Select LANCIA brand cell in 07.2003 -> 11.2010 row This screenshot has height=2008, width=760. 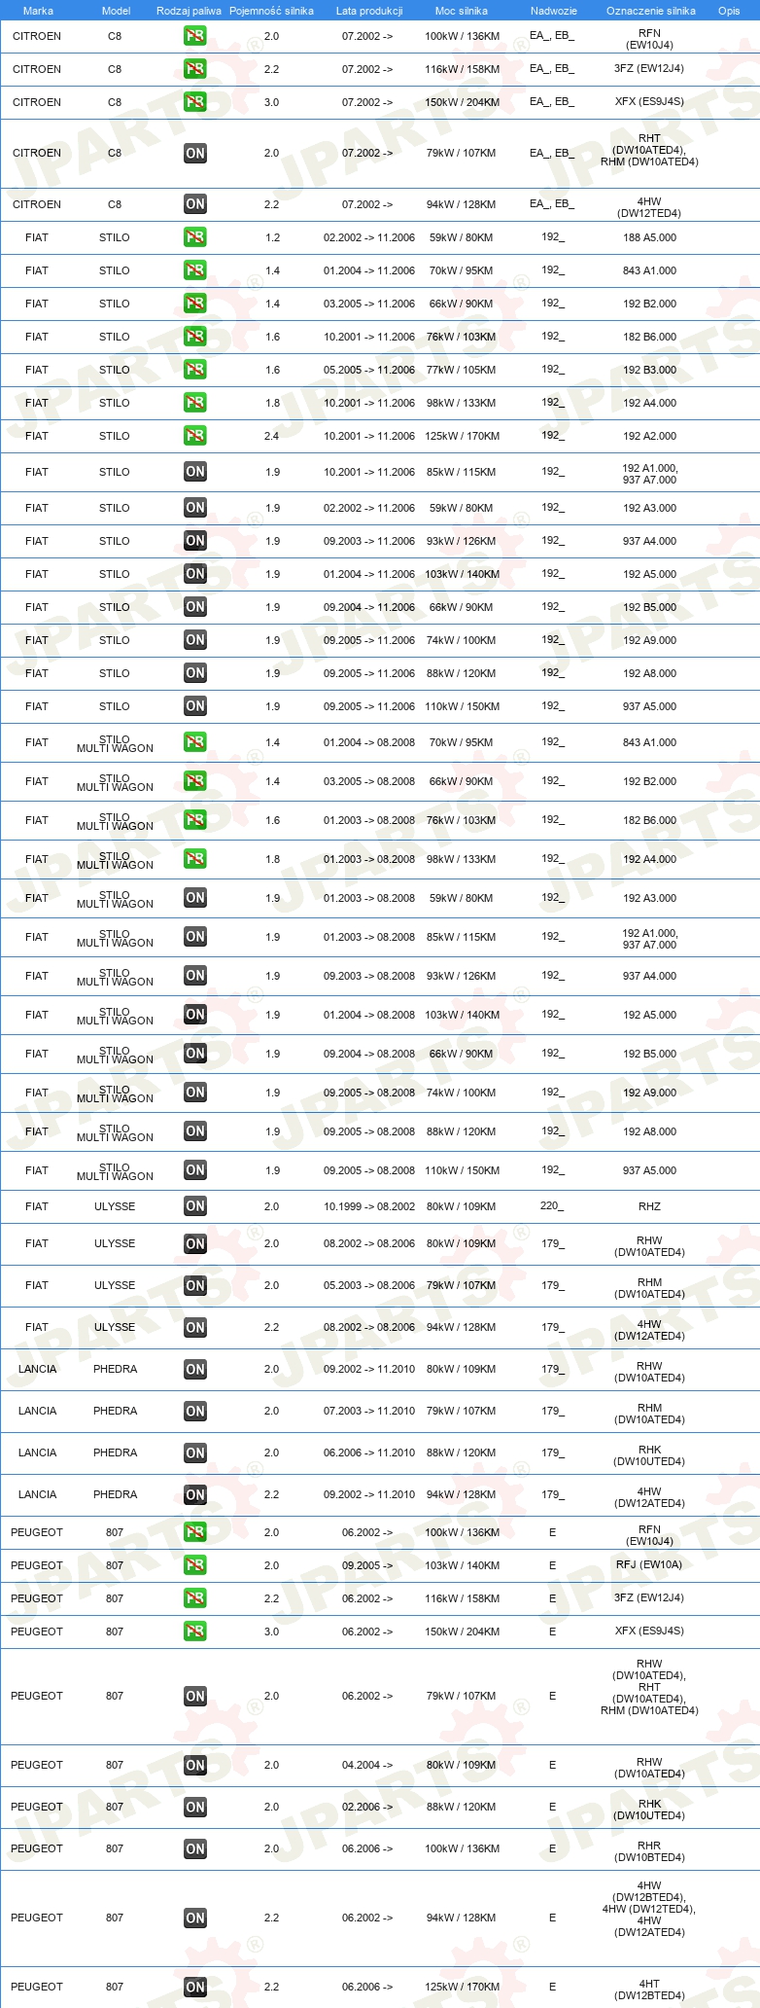[x=37, y=1411]
